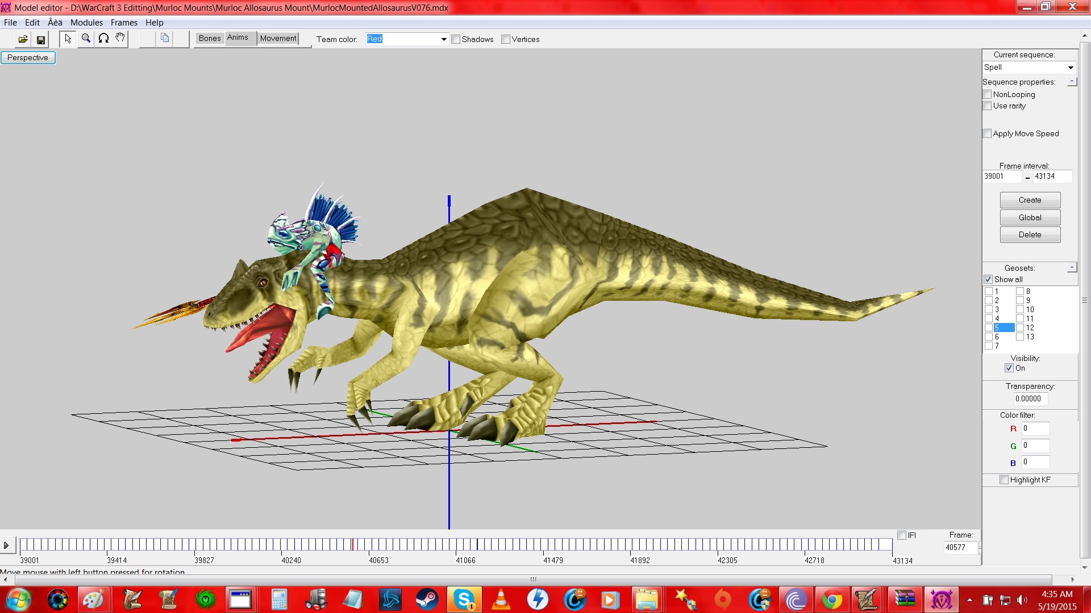The height and width of the screenshot is (613, 1091).
Task: Click the Save floppy disk icon
Action: 41,39
